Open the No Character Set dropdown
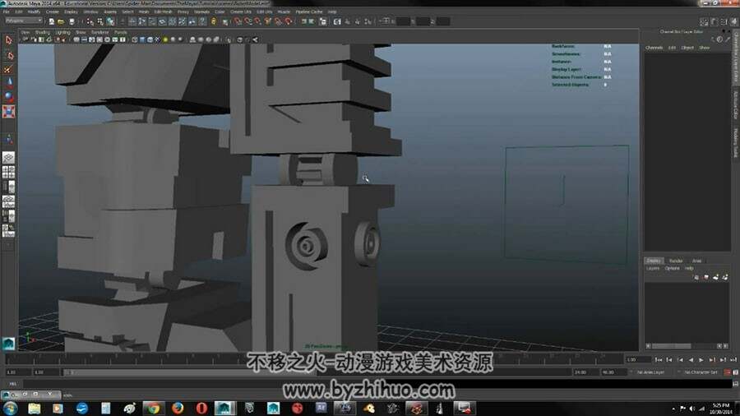The width and height of the screenshot is (740, 416). [x=701, y=372]
